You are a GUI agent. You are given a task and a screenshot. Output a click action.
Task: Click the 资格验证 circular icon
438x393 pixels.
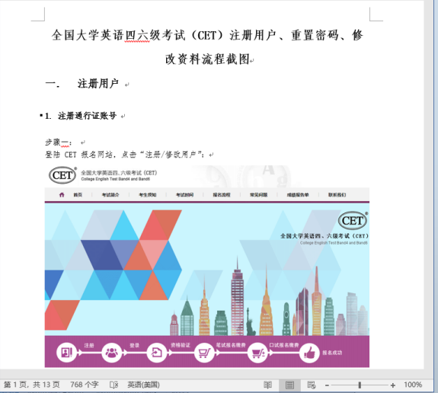tap(157, 353)
